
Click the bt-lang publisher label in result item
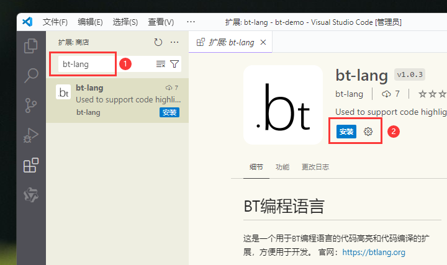(88, 112)
